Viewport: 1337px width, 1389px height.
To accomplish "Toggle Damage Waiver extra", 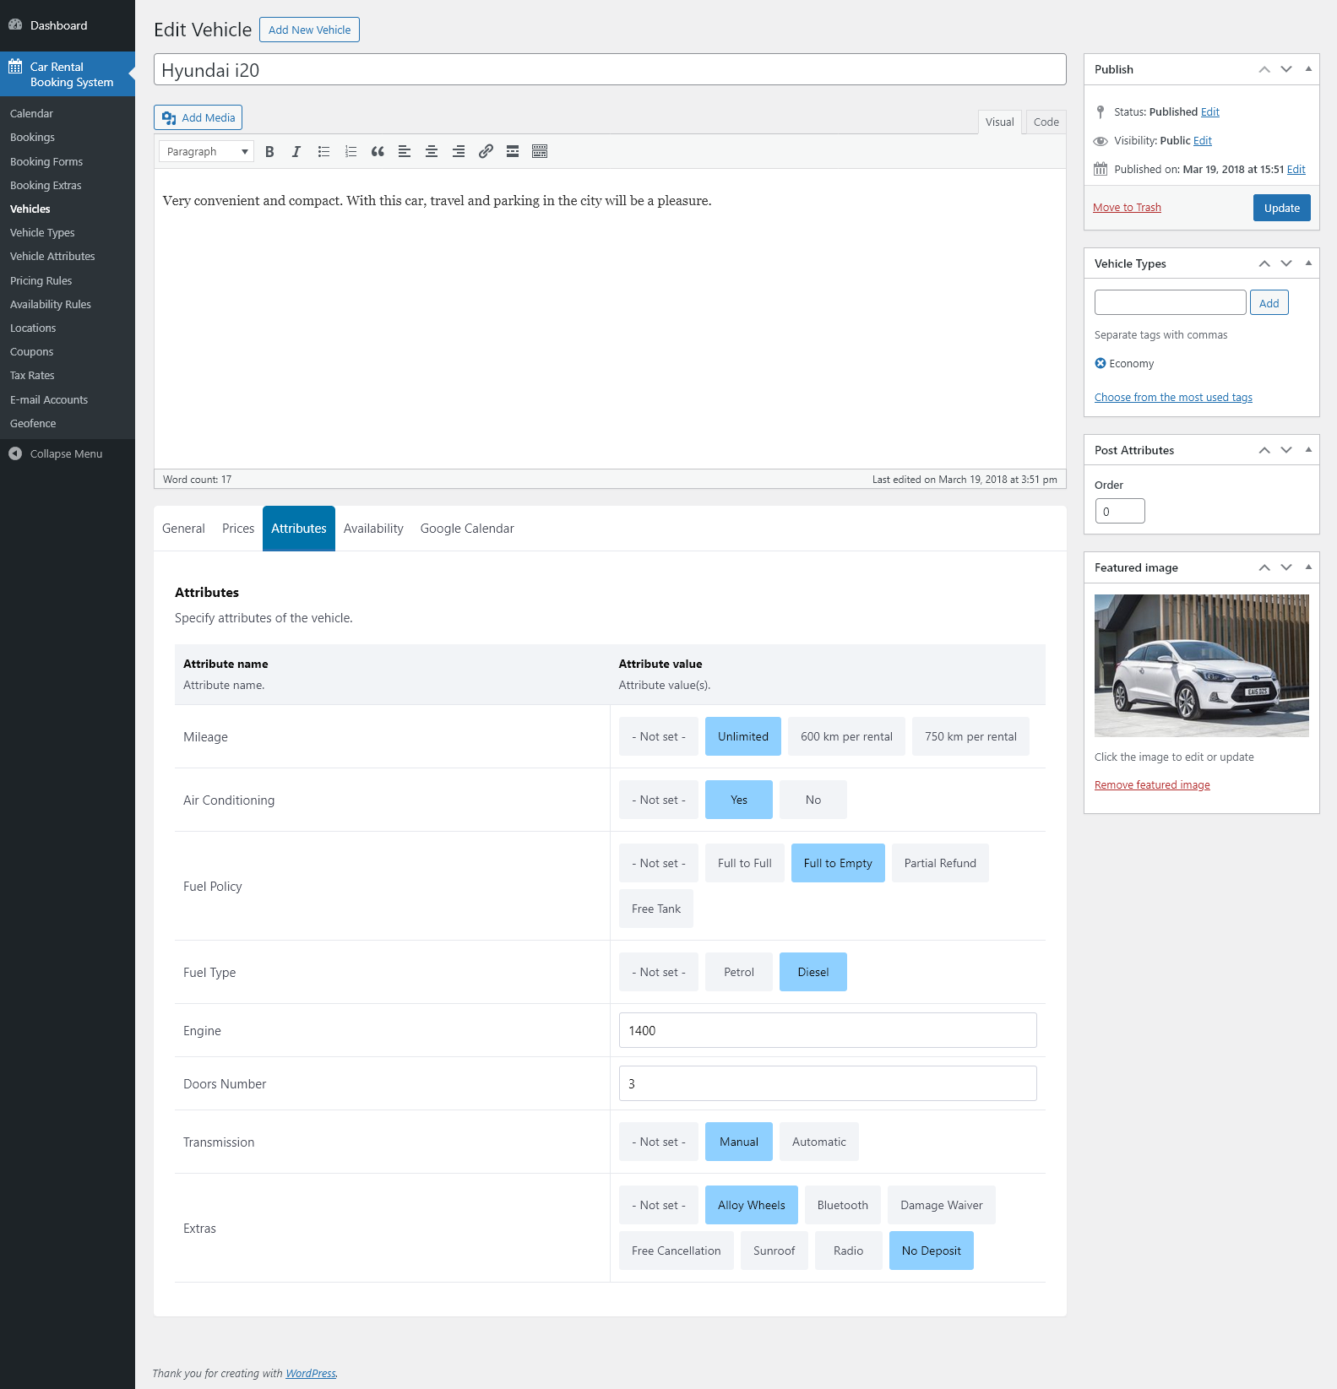I will coord(942,1205).
